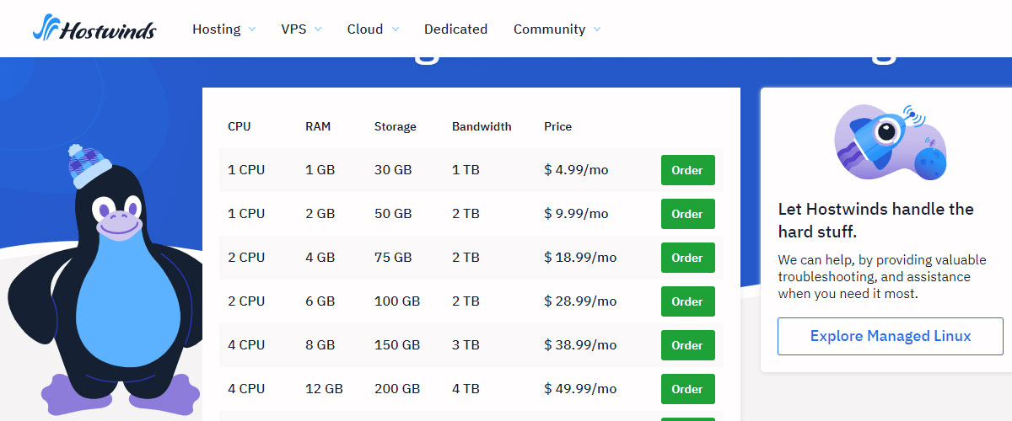Click the 30 GB storage cell
Screen dimensions: 1012x421
click(393, 170)
